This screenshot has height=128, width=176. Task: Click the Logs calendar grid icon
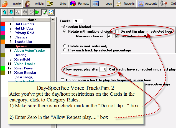[x=96, y=4]
